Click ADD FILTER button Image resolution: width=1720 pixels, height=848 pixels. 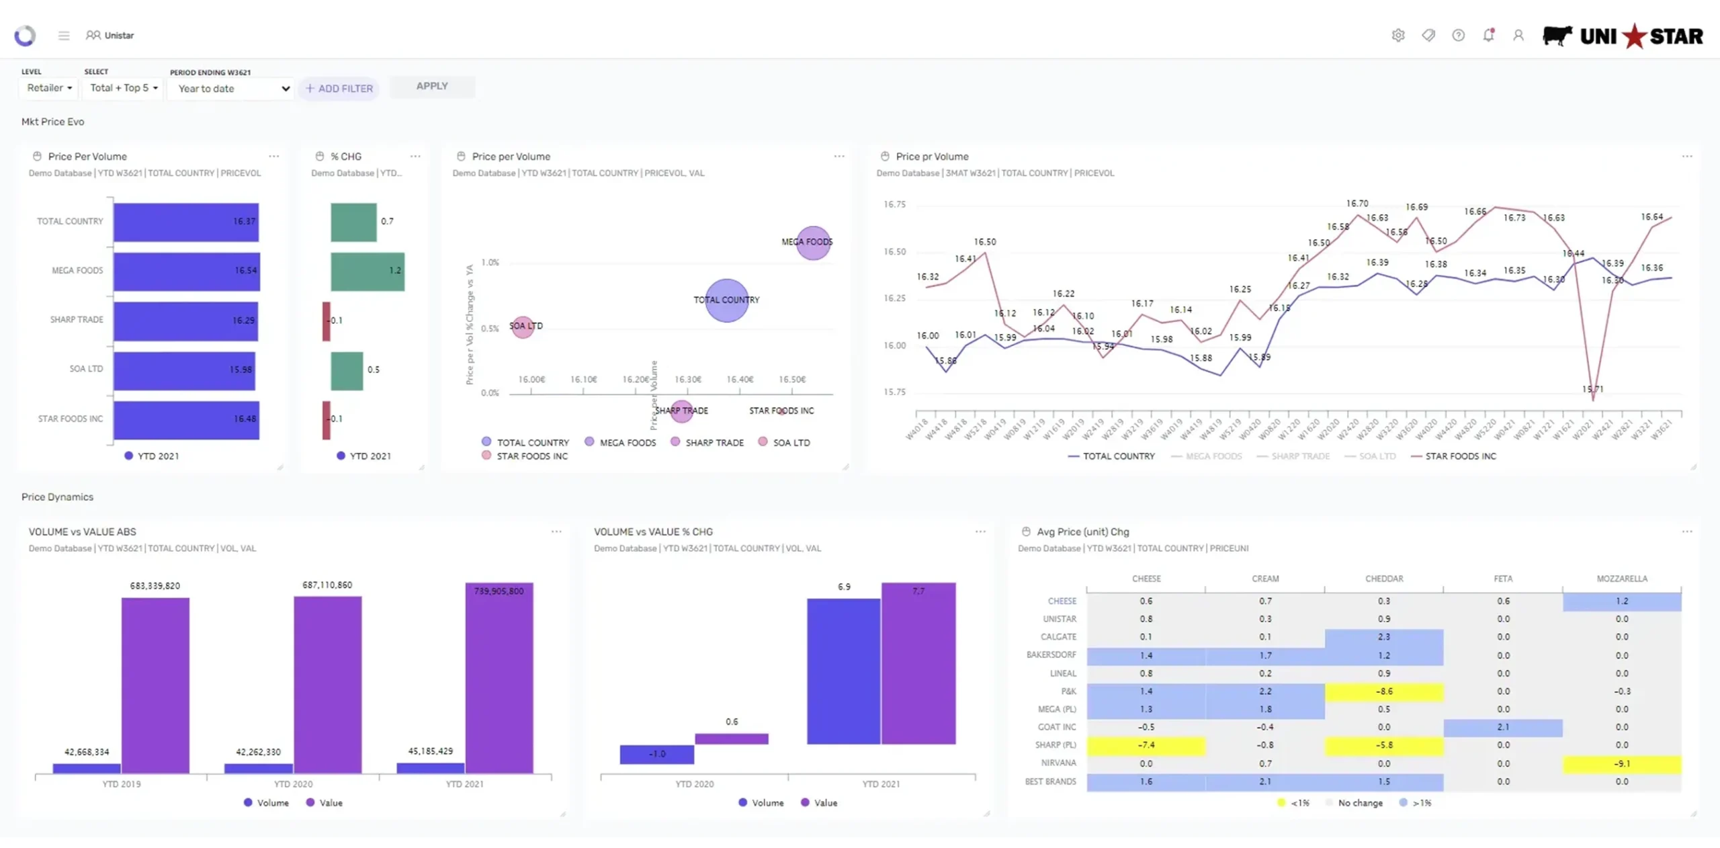point(339,89)
